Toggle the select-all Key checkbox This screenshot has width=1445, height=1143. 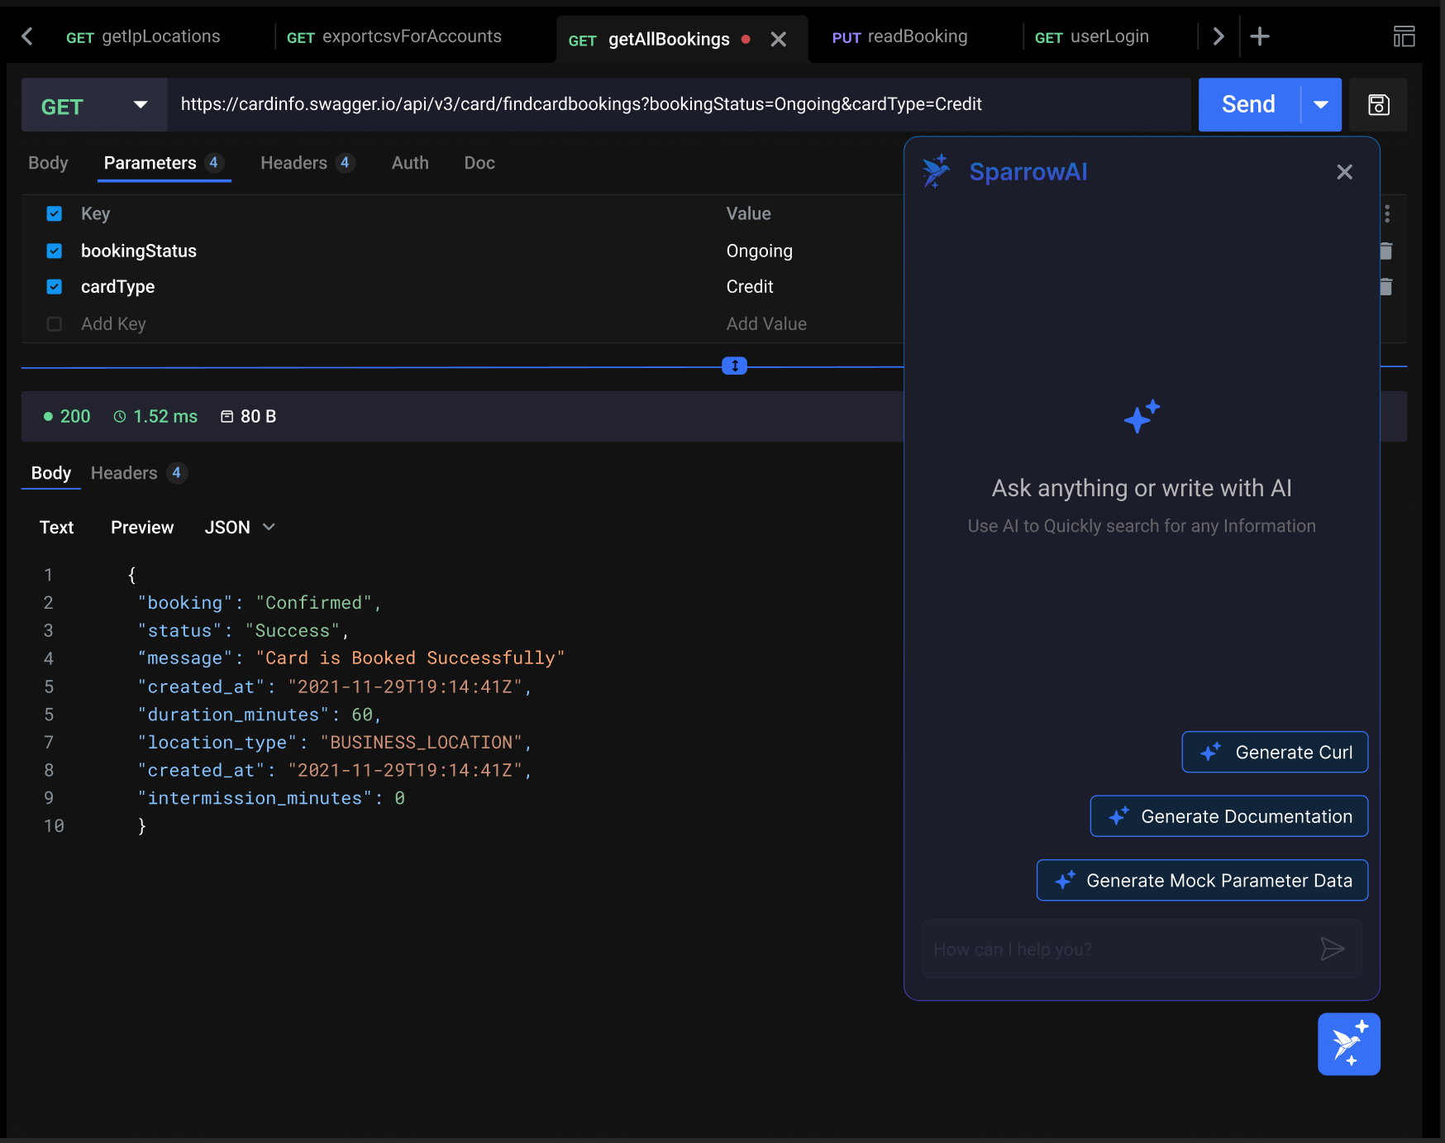click(55, 213)
